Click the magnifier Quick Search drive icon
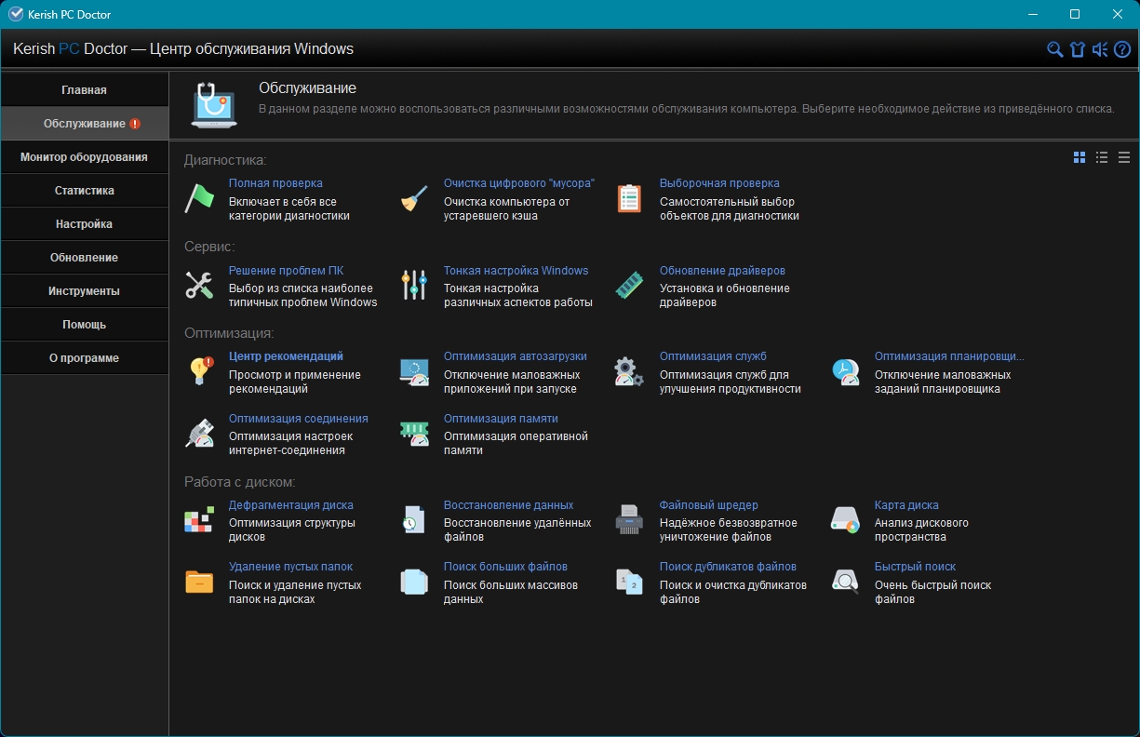This screenshot has height=737, width=1140. tap(845, 582)
